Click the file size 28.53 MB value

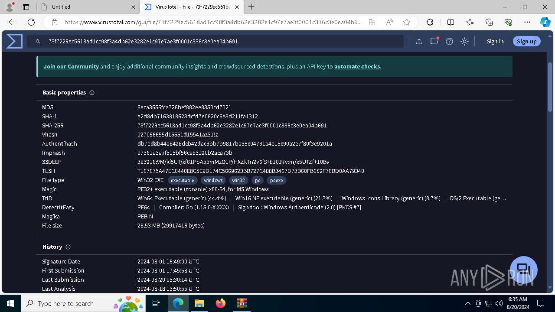(x=171, y=226)
